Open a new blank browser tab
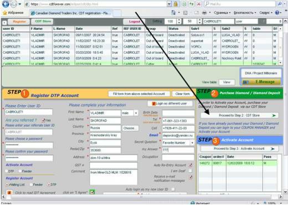Viewport: 288px width, 205px height. coord(117,13)
